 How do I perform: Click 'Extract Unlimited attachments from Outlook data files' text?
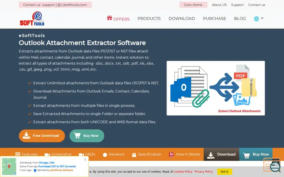pyautogui.click(x=82, y=83)
